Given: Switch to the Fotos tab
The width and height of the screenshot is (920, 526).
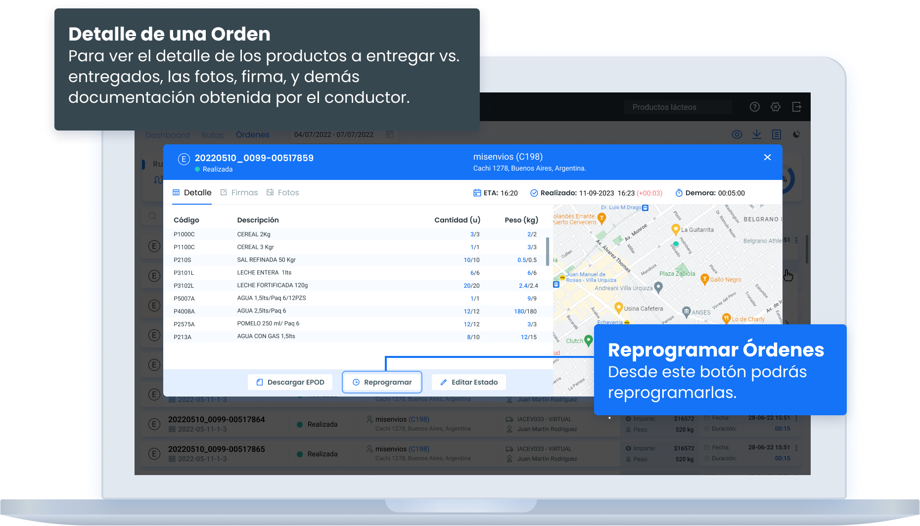Looking at the screenshot, I should 283,193.
